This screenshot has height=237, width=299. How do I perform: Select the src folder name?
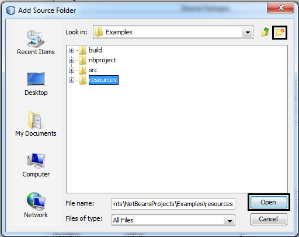[x=93, y=70]
